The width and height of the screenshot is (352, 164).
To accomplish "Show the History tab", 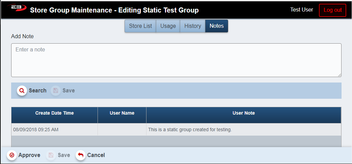I will point(193,26).
